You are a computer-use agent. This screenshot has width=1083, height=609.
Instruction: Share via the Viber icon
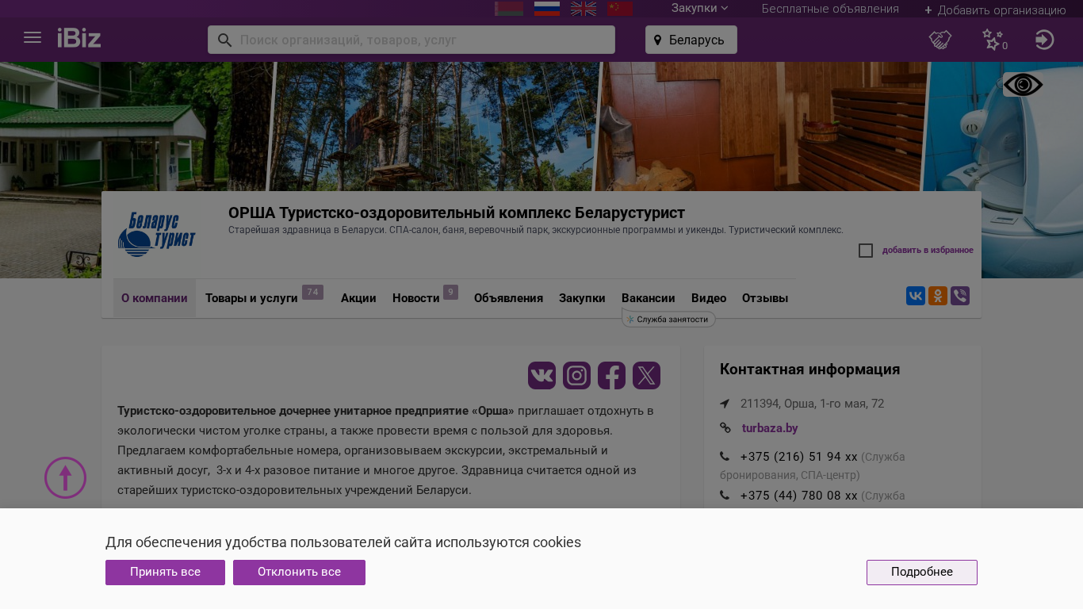(960, 296)
